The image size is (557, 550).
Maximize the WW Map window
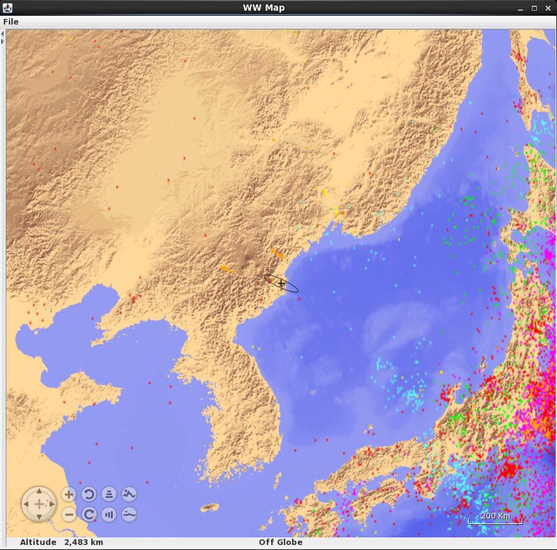[x=534, y=8]
